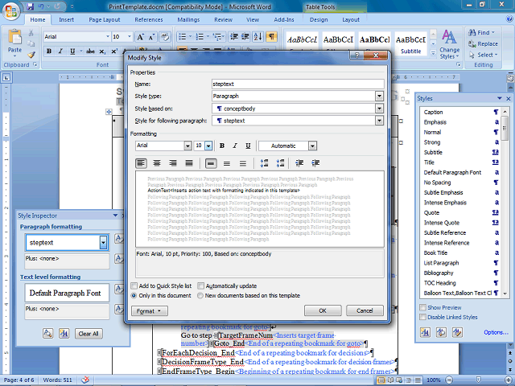Click zoom out minus on status bar
This screenshot has width=515, height=386.
tap(449, 380)
